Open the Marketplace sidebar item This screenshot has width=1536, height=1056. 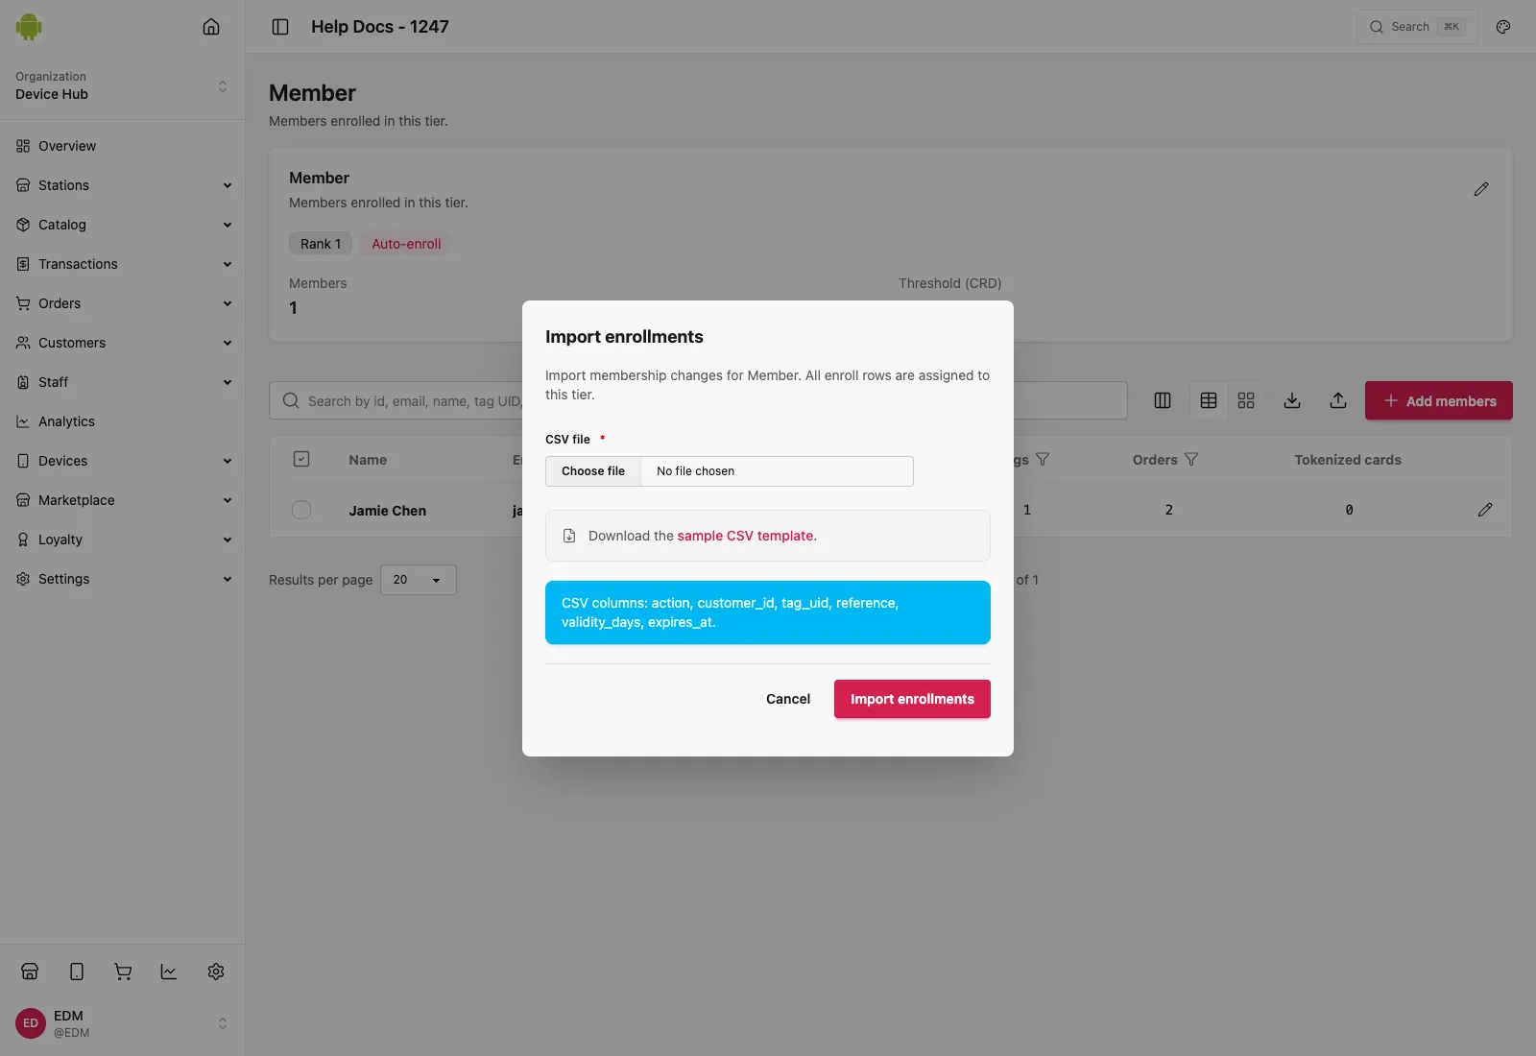click(123, 500)
